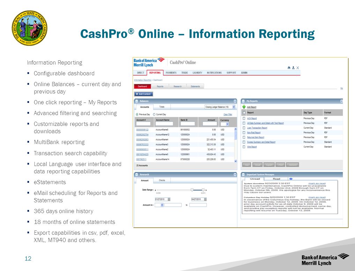
Task: Show the Read messages tab
Action: coord(276,179)
